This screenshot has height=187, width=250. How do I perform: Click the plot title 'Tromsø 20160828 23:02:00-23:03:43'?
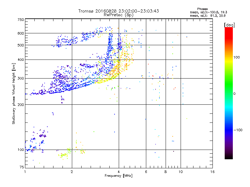pyautogui.click(x=118, y=11)
